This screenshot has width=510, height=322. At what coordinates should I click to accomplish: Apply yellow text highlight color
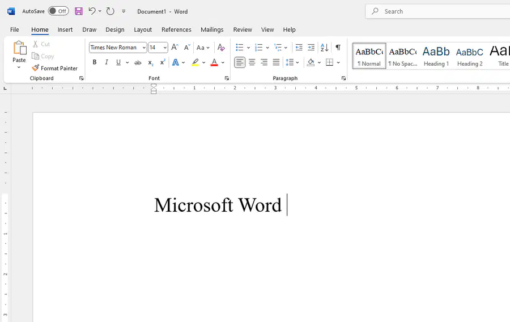tap(195, 62)
